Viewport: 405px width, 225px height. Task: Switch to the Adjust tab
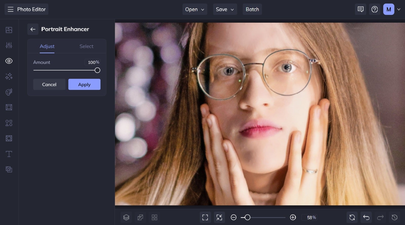click(x=47, y=46)
